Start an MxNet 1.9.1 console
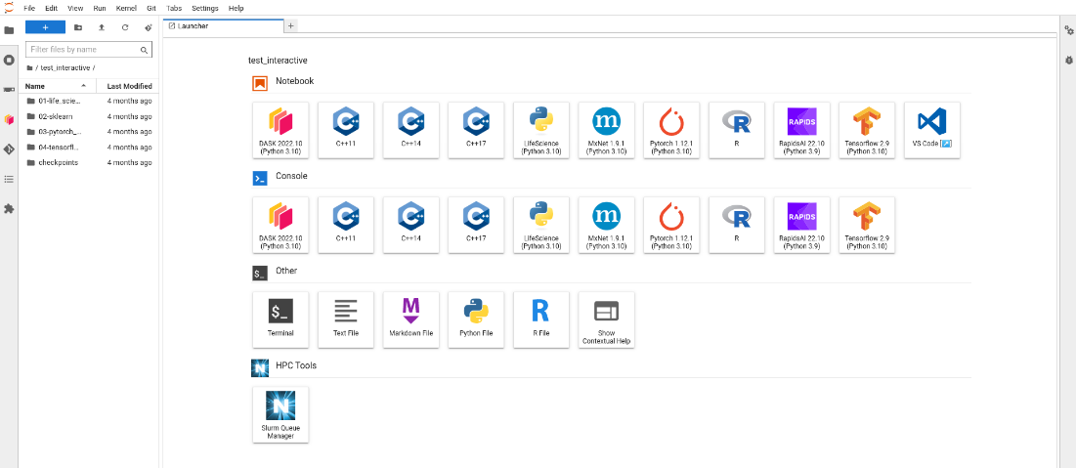The width and height of the screenshot is (1076, 468). point(607,225)
